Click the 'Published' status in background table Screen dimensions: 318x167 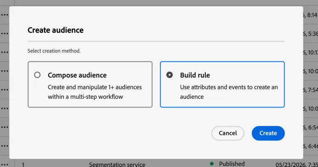coord(232,164)
